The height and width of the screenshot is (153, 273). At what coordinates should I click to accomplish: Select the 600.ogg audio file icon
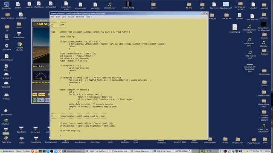(264, 44)
